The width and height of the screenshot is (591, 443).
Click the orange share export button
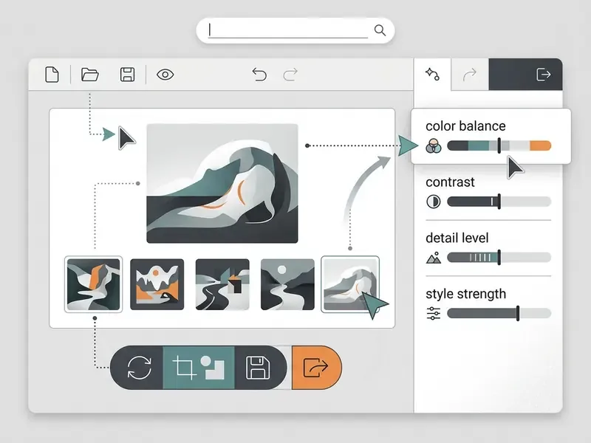[317, 367]
